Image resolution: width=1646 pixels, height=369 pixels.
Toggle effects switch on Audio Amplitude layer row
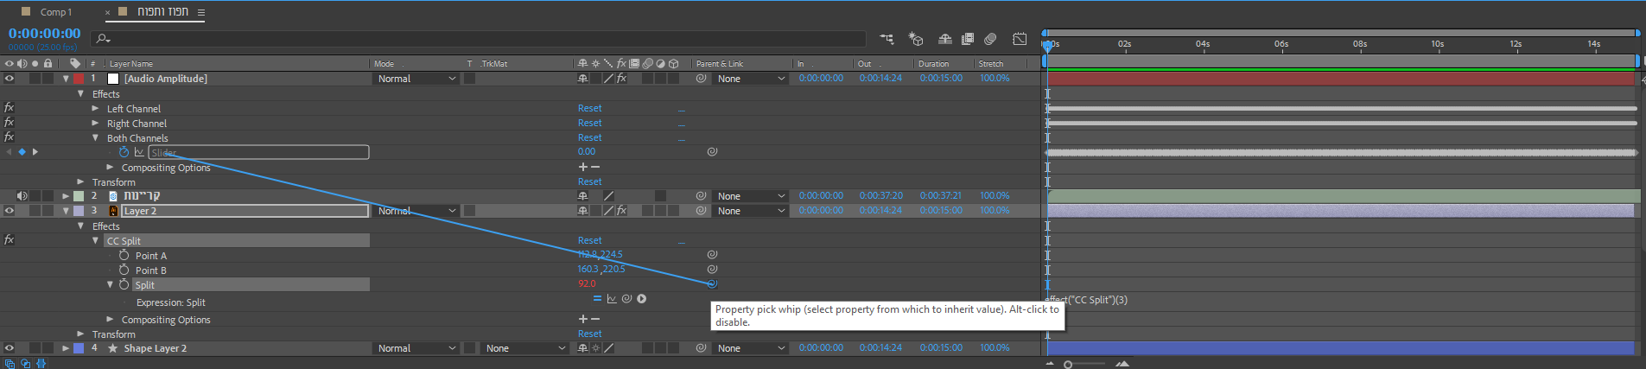[x=621, y=79]
